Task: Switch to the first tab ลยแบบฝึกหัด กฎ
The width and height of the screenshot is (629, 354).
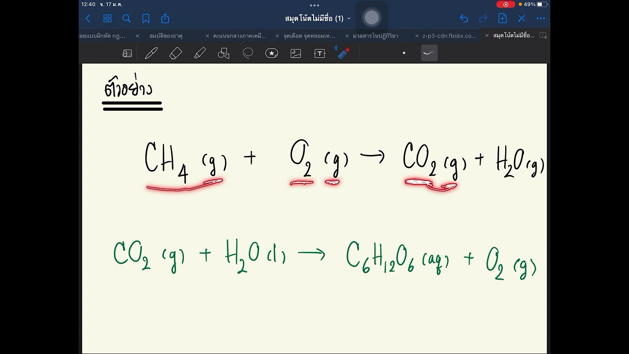Action: (x=102, y=36)
